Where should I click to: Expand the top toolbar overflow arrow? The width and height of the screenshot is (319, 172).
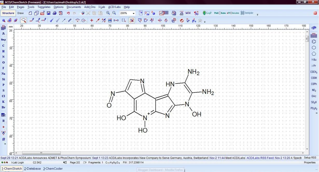258,14
